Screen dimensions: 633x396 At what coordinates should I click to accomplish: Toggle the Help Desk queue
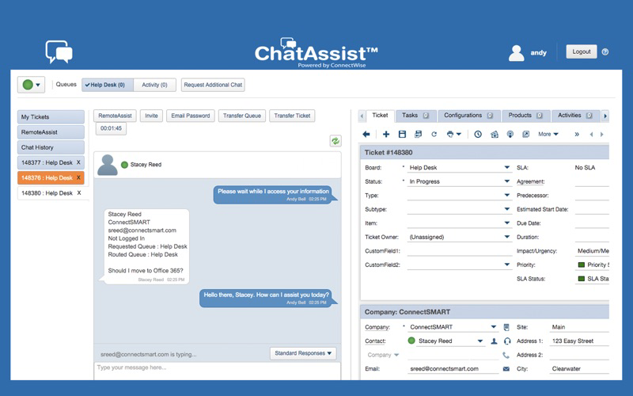[x=108, y=85]
